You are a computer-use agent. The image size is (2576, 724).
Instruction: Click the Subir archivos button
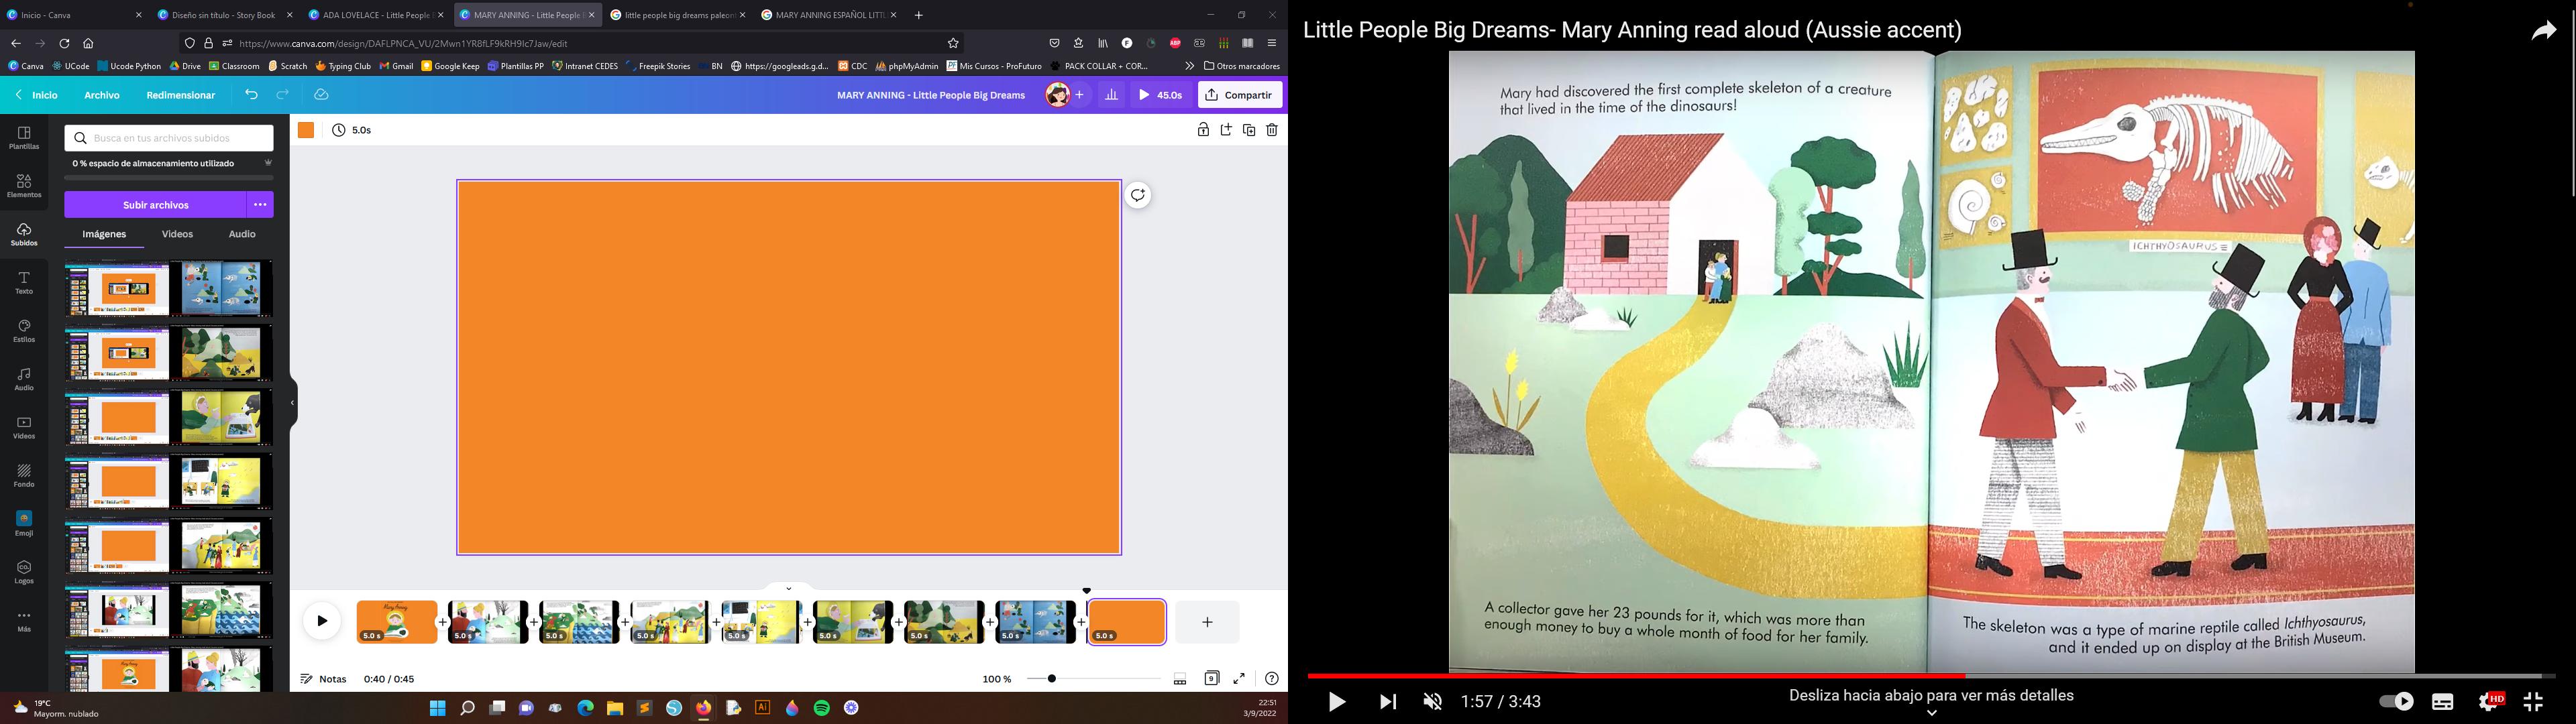[155, 204]
